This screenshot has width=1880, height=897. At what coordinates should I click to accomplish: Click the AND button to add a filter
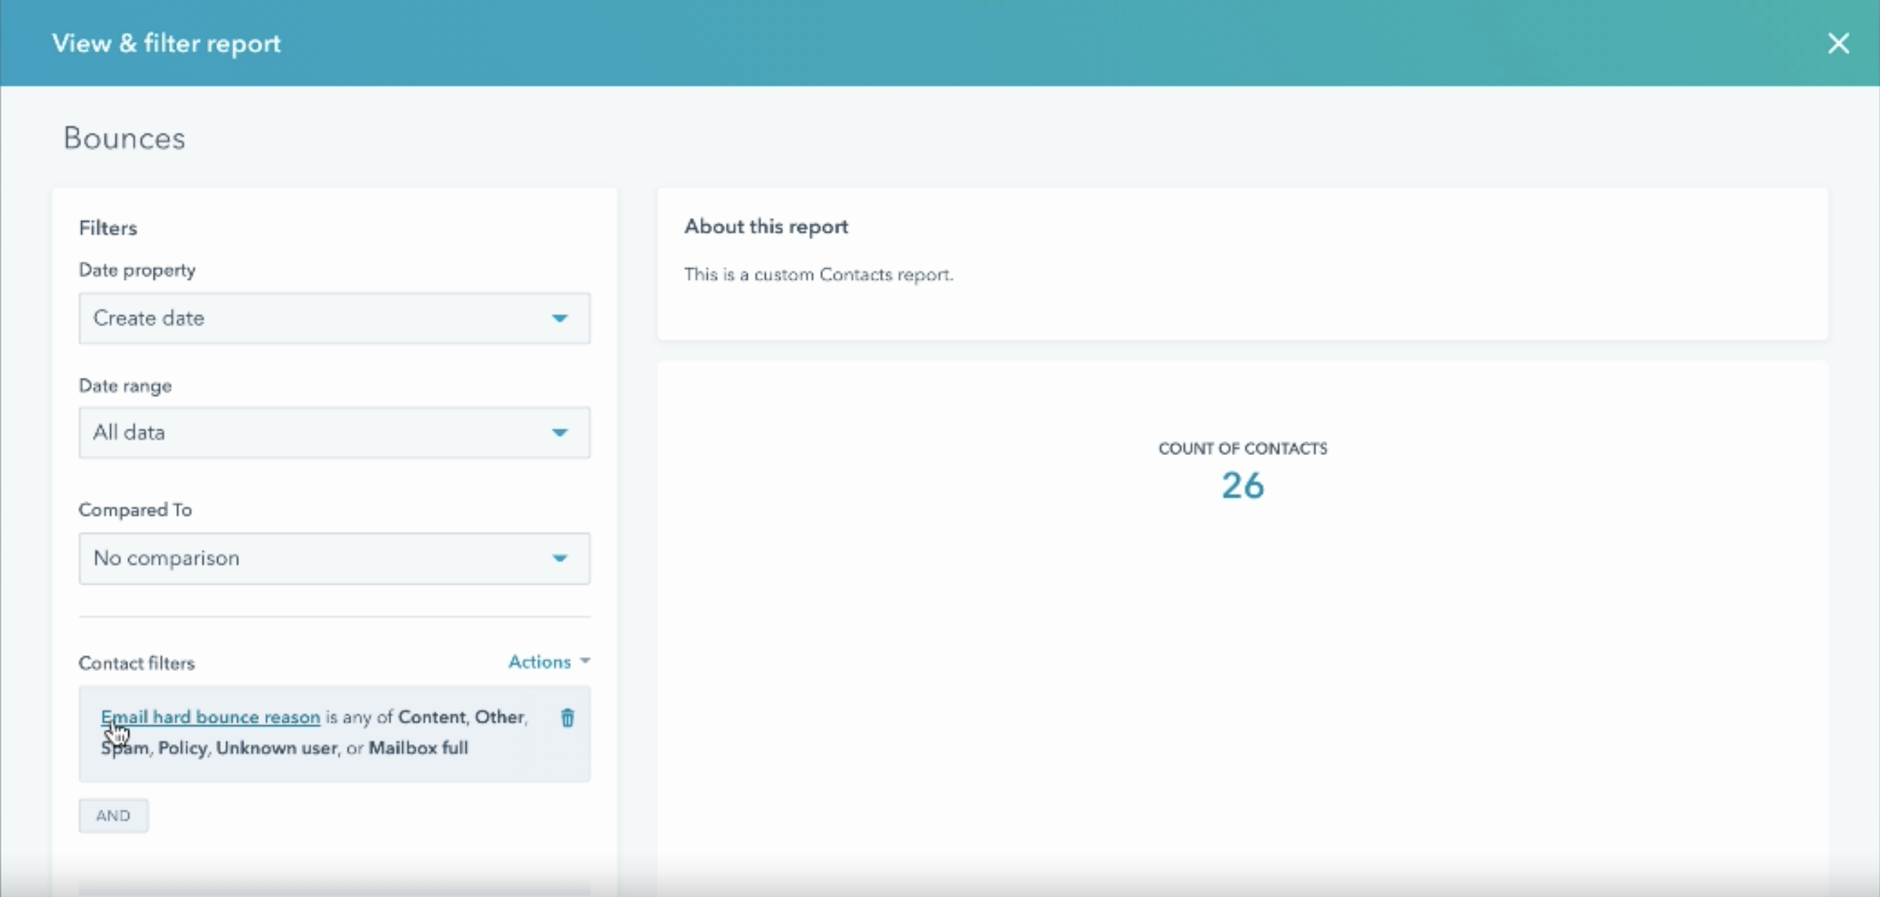[x=113, y=815]
